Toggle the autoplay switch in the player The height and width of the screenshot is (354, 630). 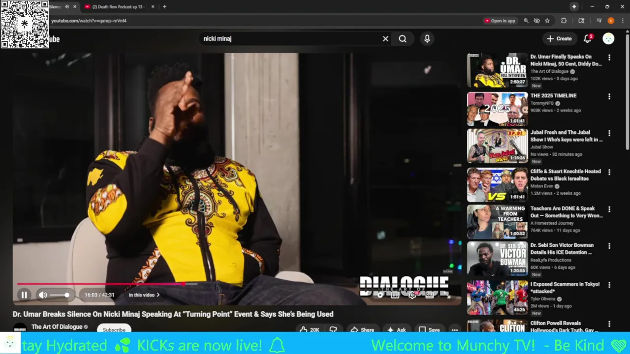coord(380,295)
